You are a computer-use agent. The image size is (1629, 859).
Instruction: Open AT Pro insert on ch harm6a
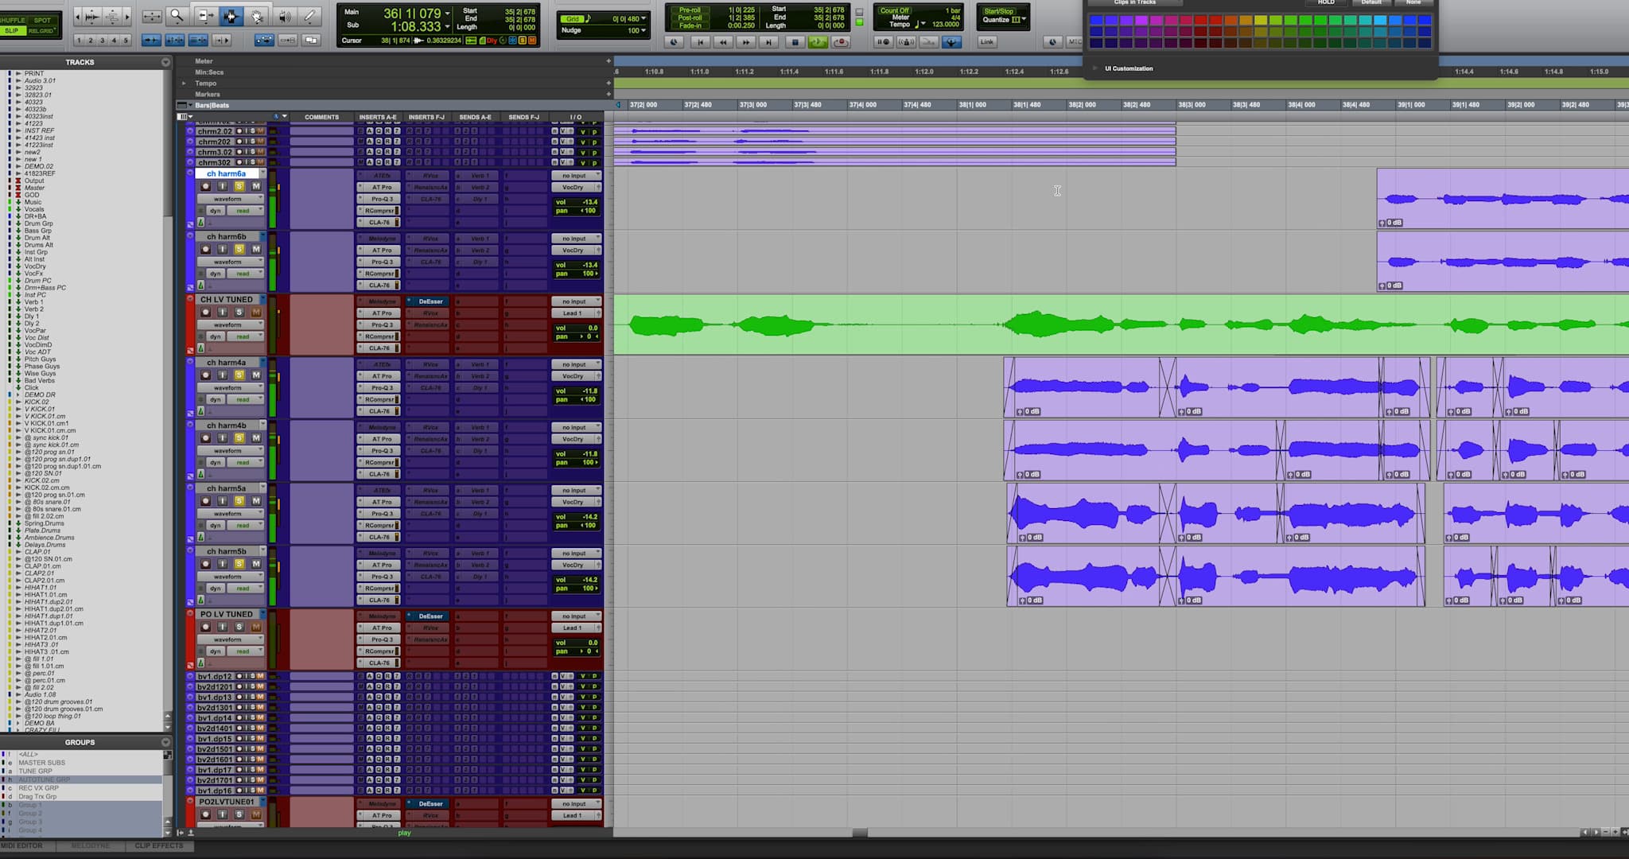tap(380, 188)
